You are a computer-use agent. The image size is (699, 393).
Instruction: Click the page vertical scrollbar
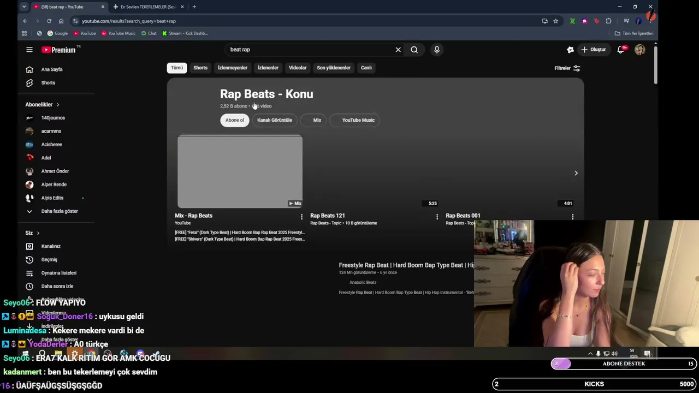click(x=655, y=65)
